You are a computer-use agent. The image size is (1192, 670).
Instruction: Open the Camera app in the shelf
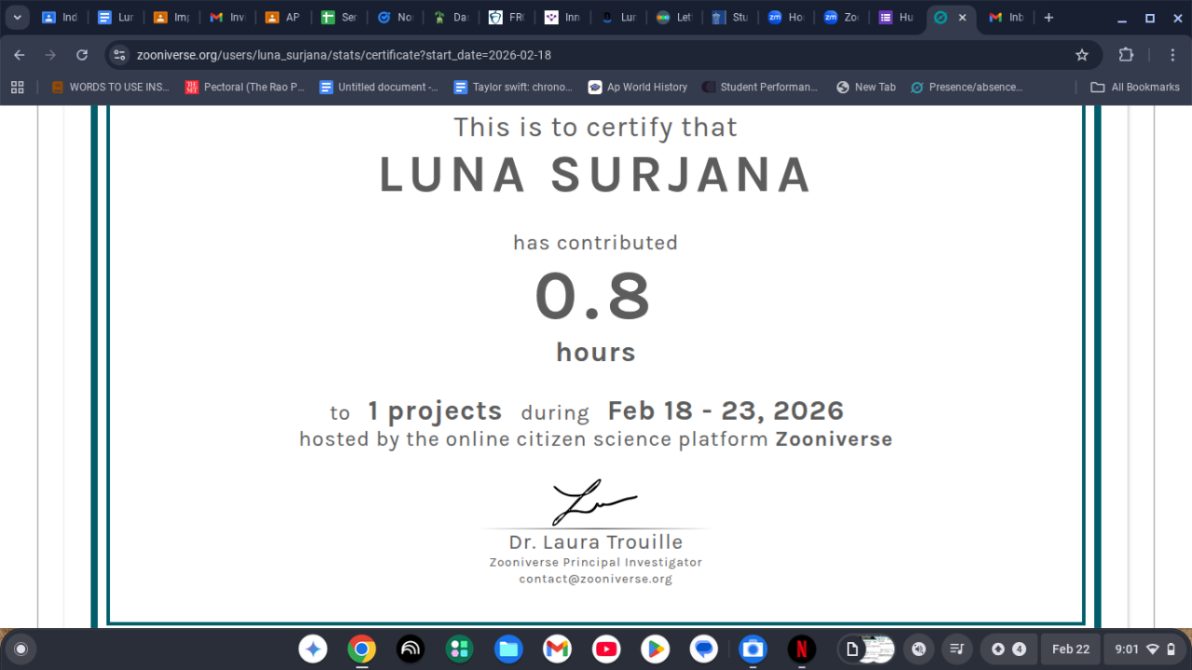point(752,649)
